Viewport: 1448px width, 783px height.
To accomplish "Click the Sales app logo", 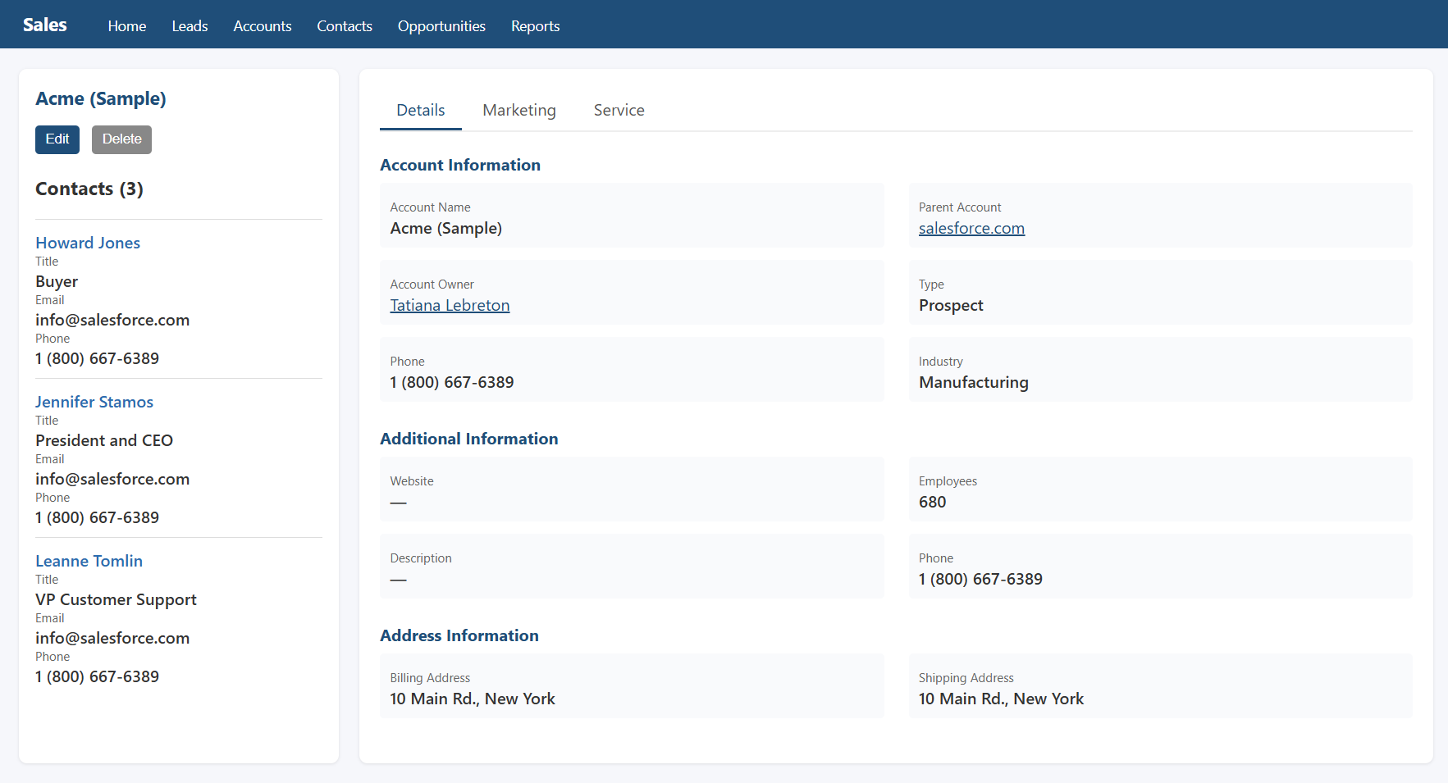I will [45, 25].
